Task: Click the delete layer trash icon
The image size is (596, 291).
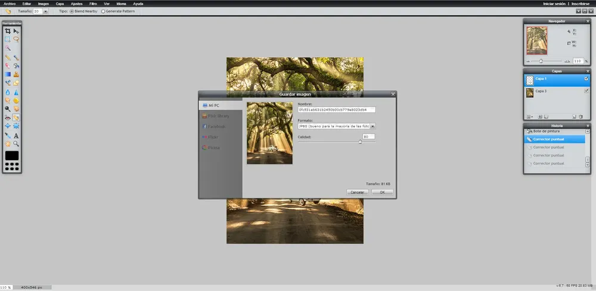Action: (581, 117)
